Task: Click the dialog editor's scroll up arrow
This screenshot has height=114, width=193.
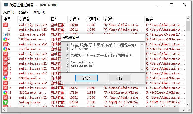Action: click(142, 44)
